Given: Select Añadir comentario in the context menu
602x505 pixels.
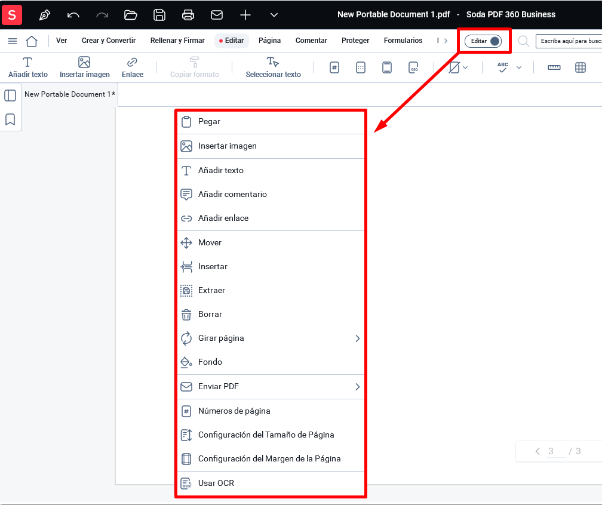Looking at the screenshot, I should 271,194.
